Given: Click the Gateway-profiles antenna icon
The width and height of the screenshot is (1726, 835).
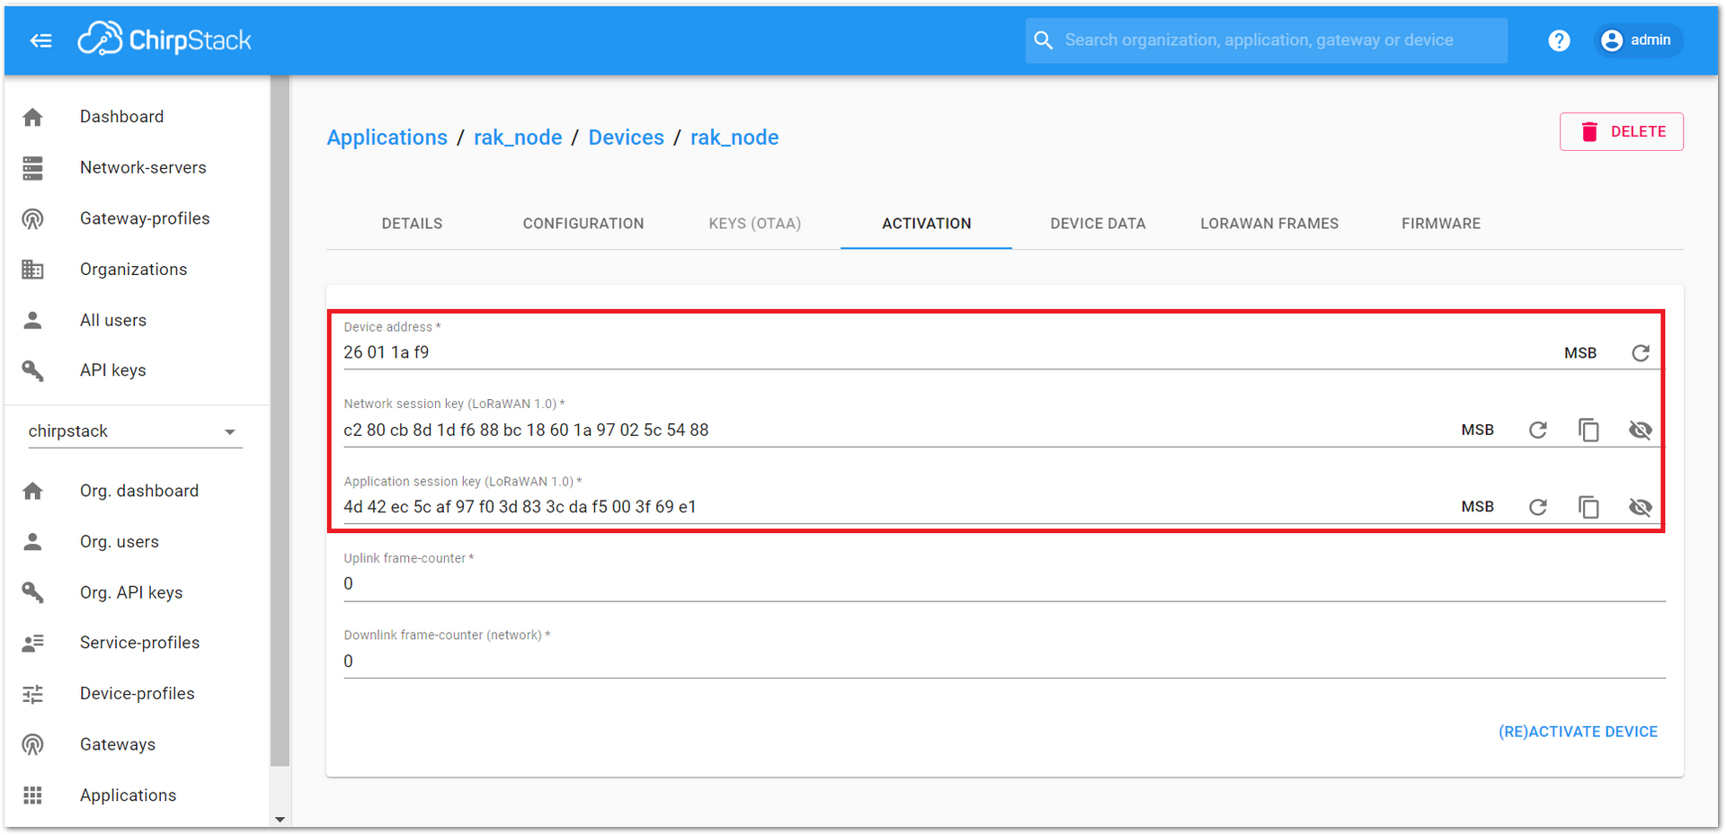Looking at the screenshot, I should 33,218.
